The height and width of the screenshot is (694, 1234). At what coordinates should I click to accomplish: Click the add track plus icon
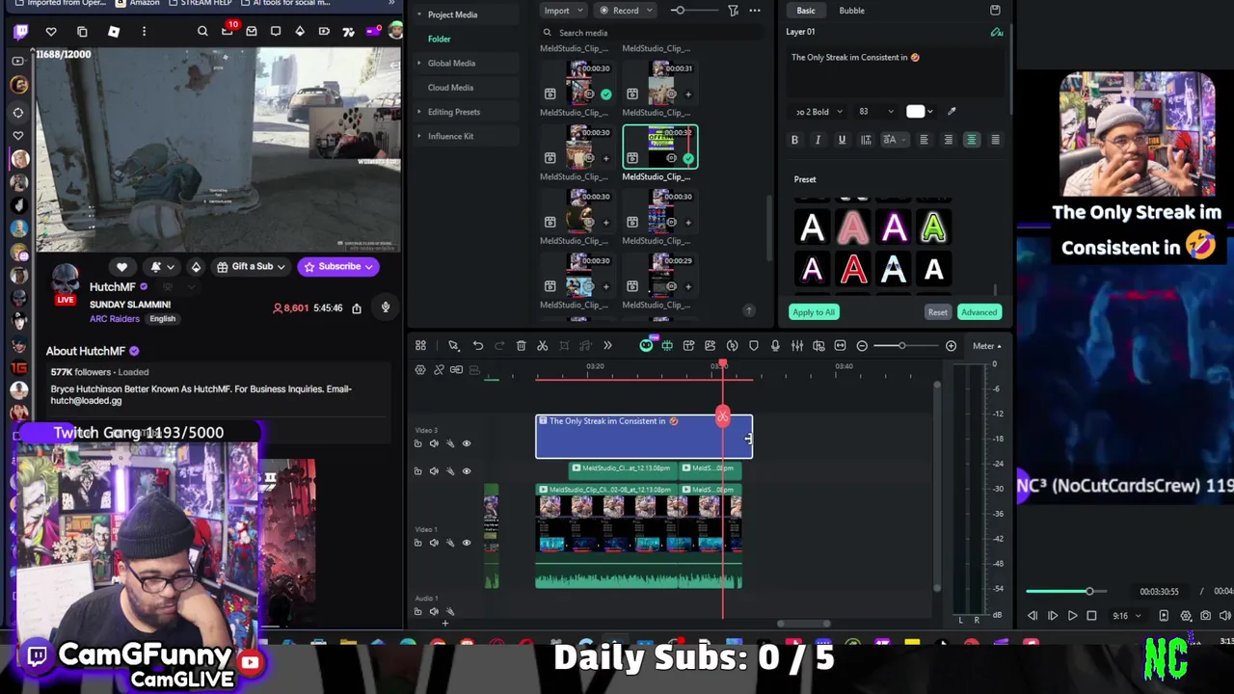pos(444,623)
